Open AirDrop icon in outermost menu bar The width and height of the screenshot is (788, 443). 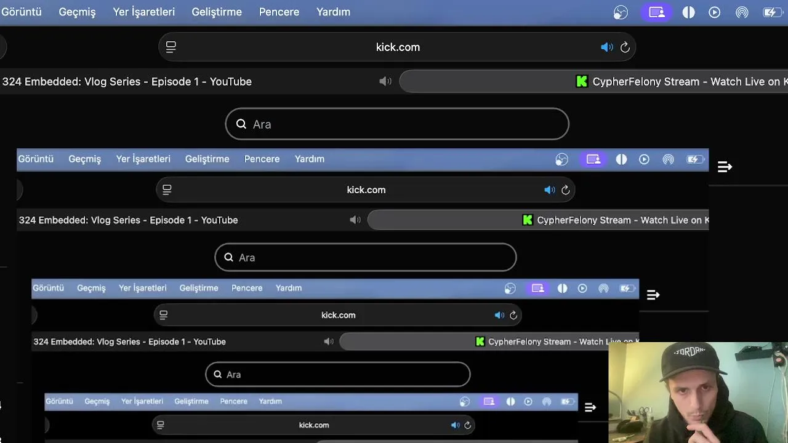742,12
